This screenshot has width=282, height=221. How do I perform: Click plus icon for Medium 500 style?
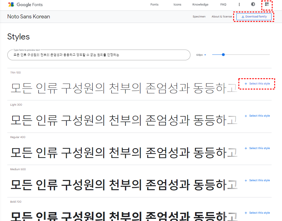246,180
